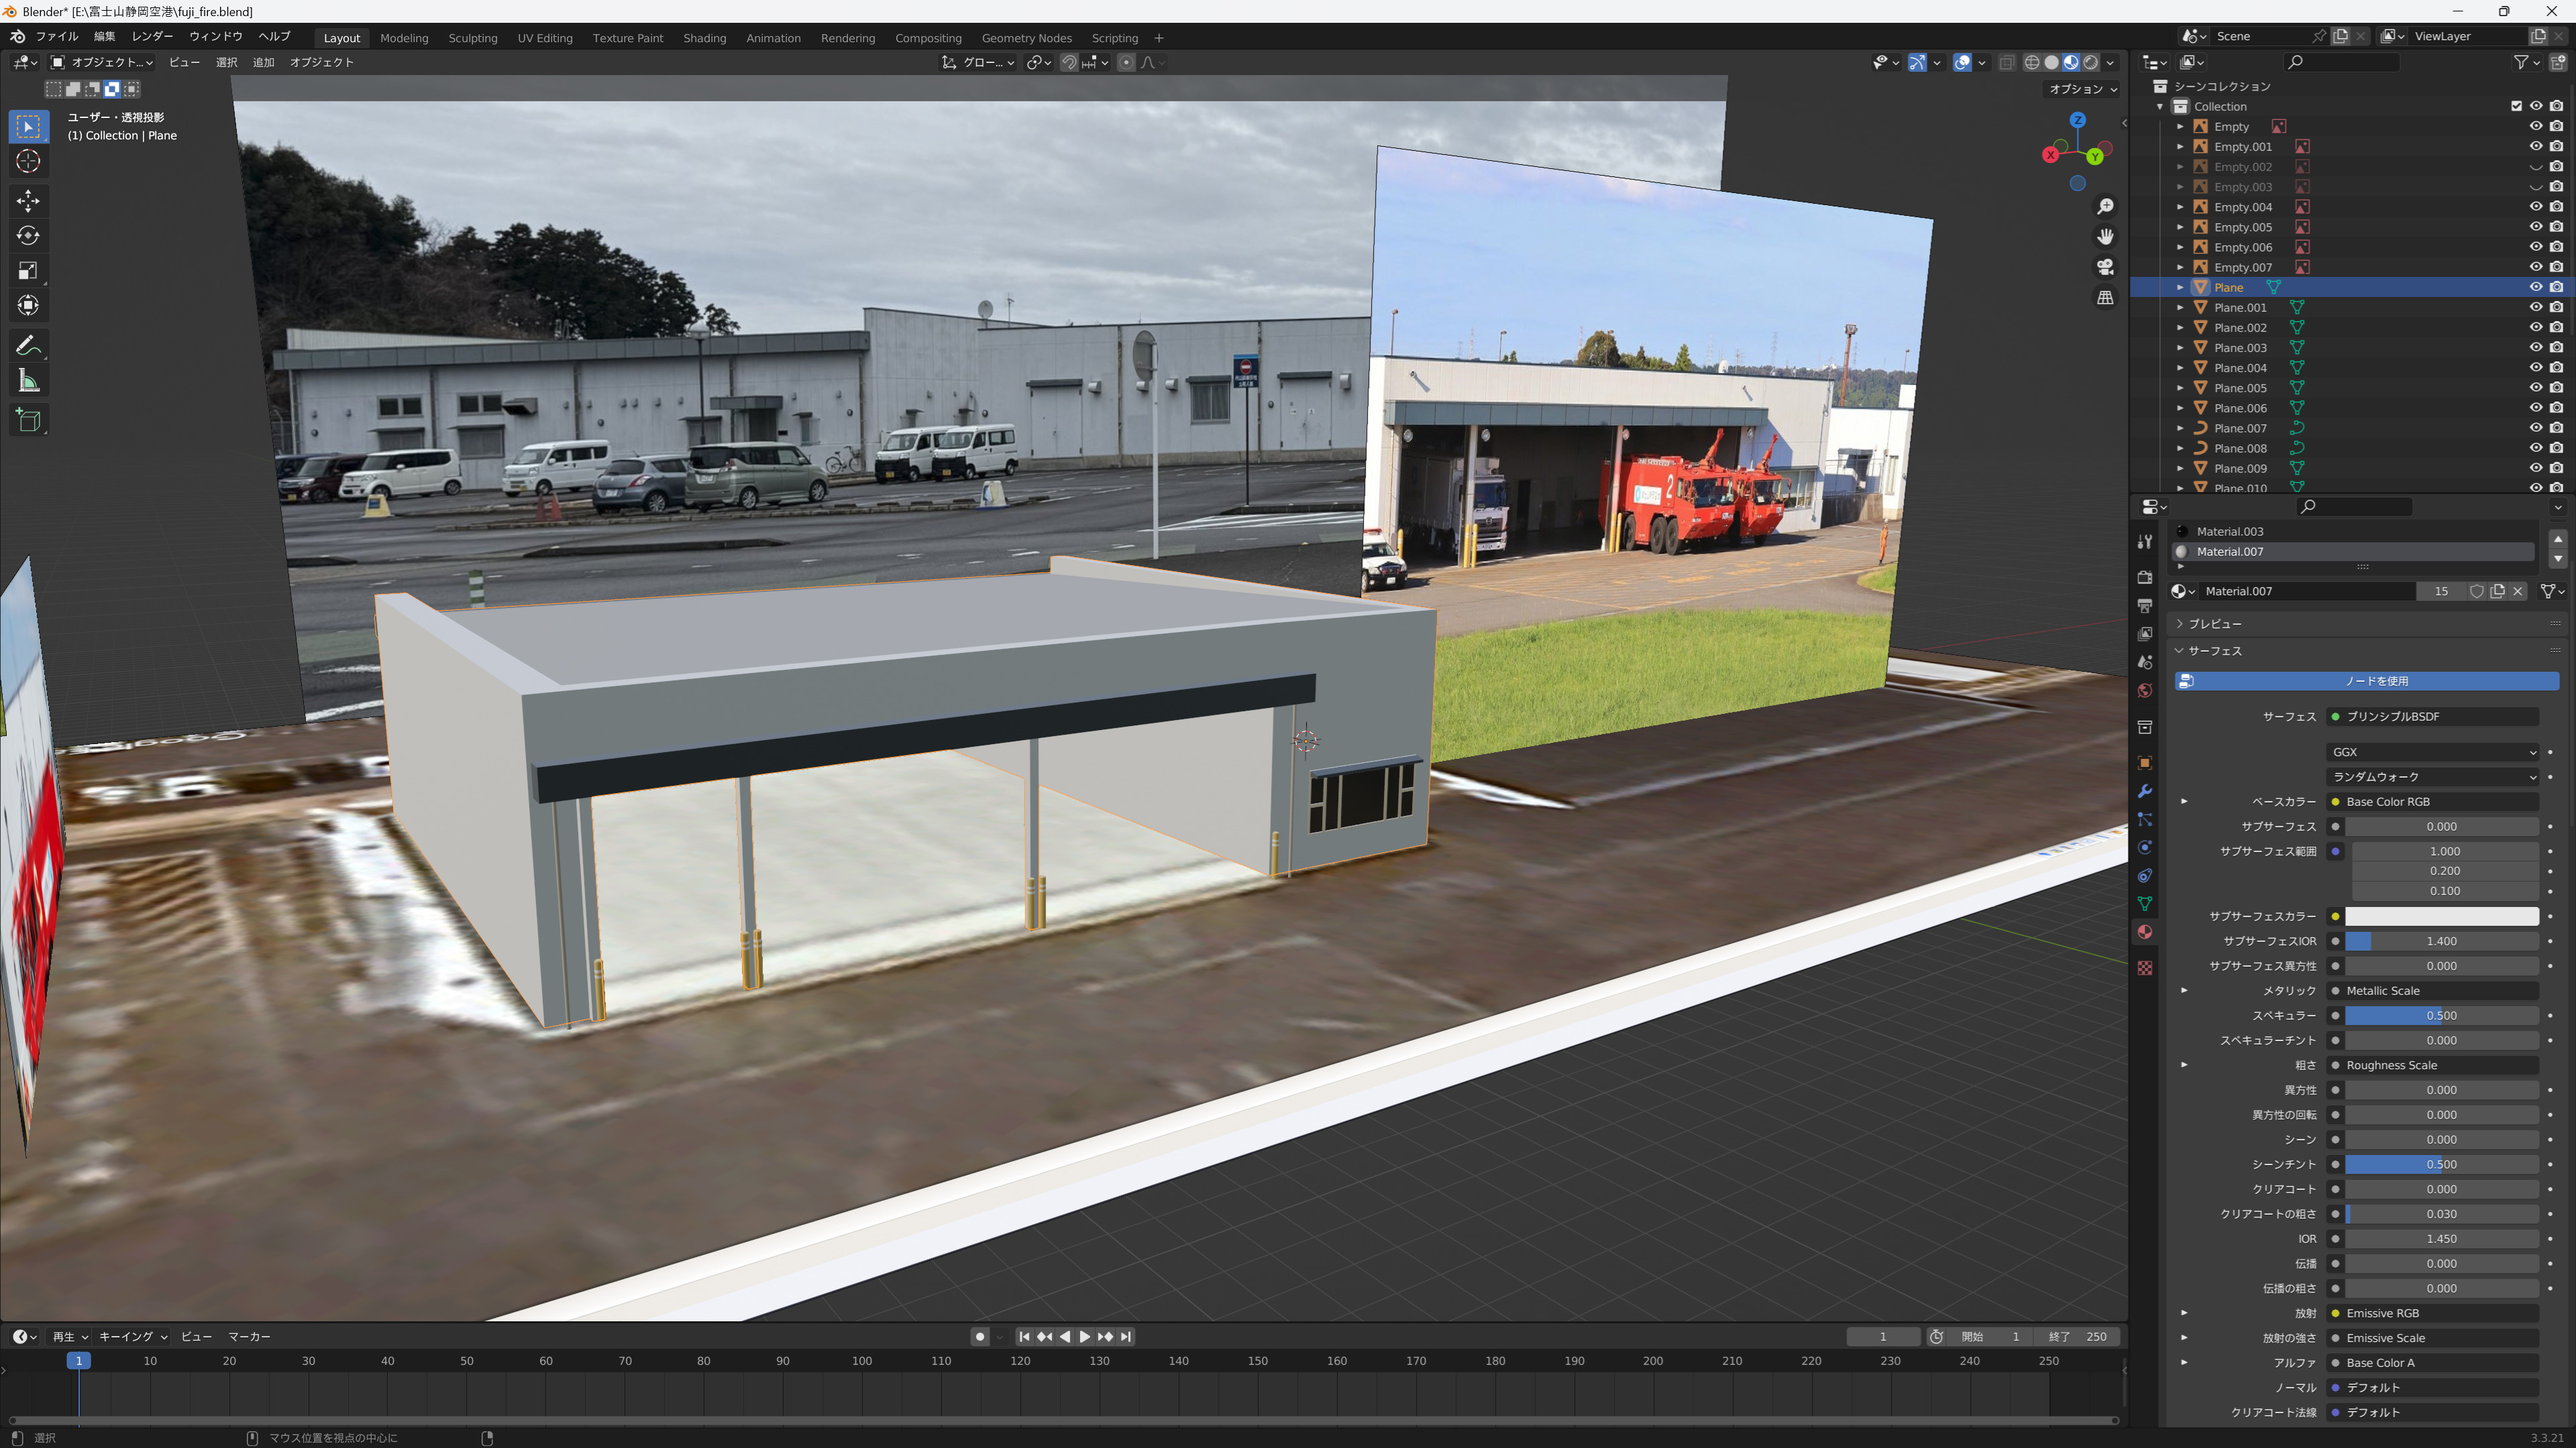Click the Emissive RGB link field
Viewport: 2576px width, 1448px height.
point(2433,1313)
